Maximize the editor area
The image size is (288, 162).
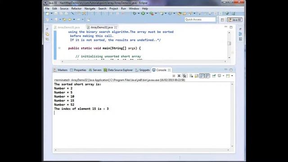231,27
